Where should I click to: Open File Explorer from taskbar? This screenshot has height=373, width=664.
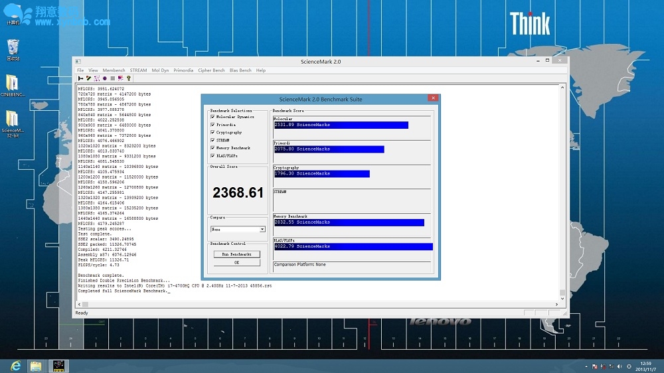click(x=36, y=366)
